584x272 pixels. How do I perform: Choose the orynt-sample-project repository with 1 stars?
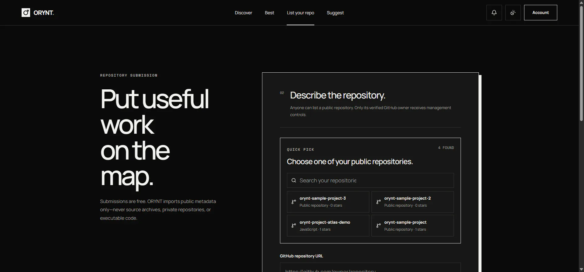pos(413,226)
